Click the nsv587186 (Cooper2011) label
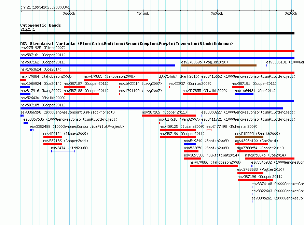Viewport: 304px width, 225px height. click(x=66, y=141)
